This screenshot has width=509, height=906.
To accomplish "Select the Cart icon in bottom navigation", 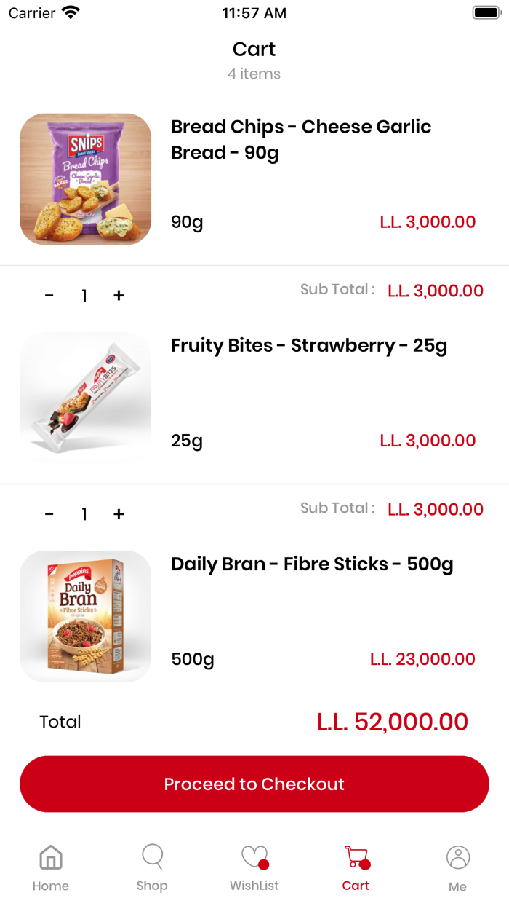I will (356, 858).
